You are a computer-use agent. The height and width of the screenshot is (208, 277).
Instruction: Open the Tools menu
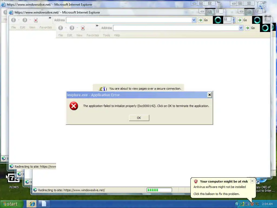tap(106, 35)
